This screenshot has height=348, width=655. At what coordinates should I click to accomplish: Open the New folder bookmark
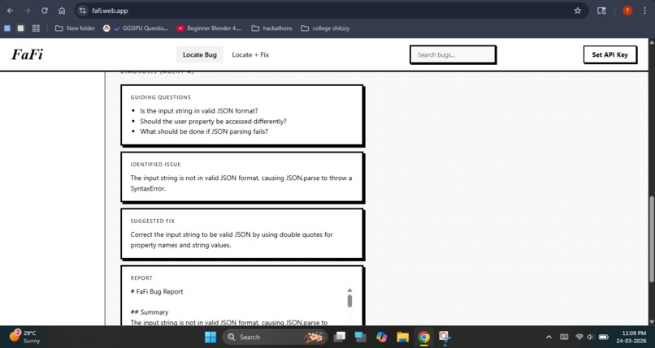pyautogui.click(x=76, y=28)
